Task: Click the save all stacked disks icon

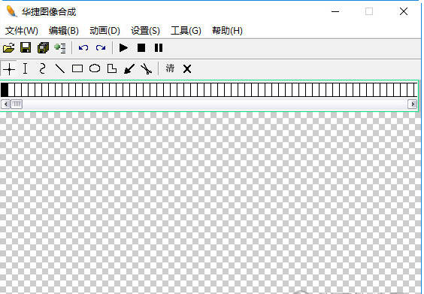Action: click(x=44, y=48)
